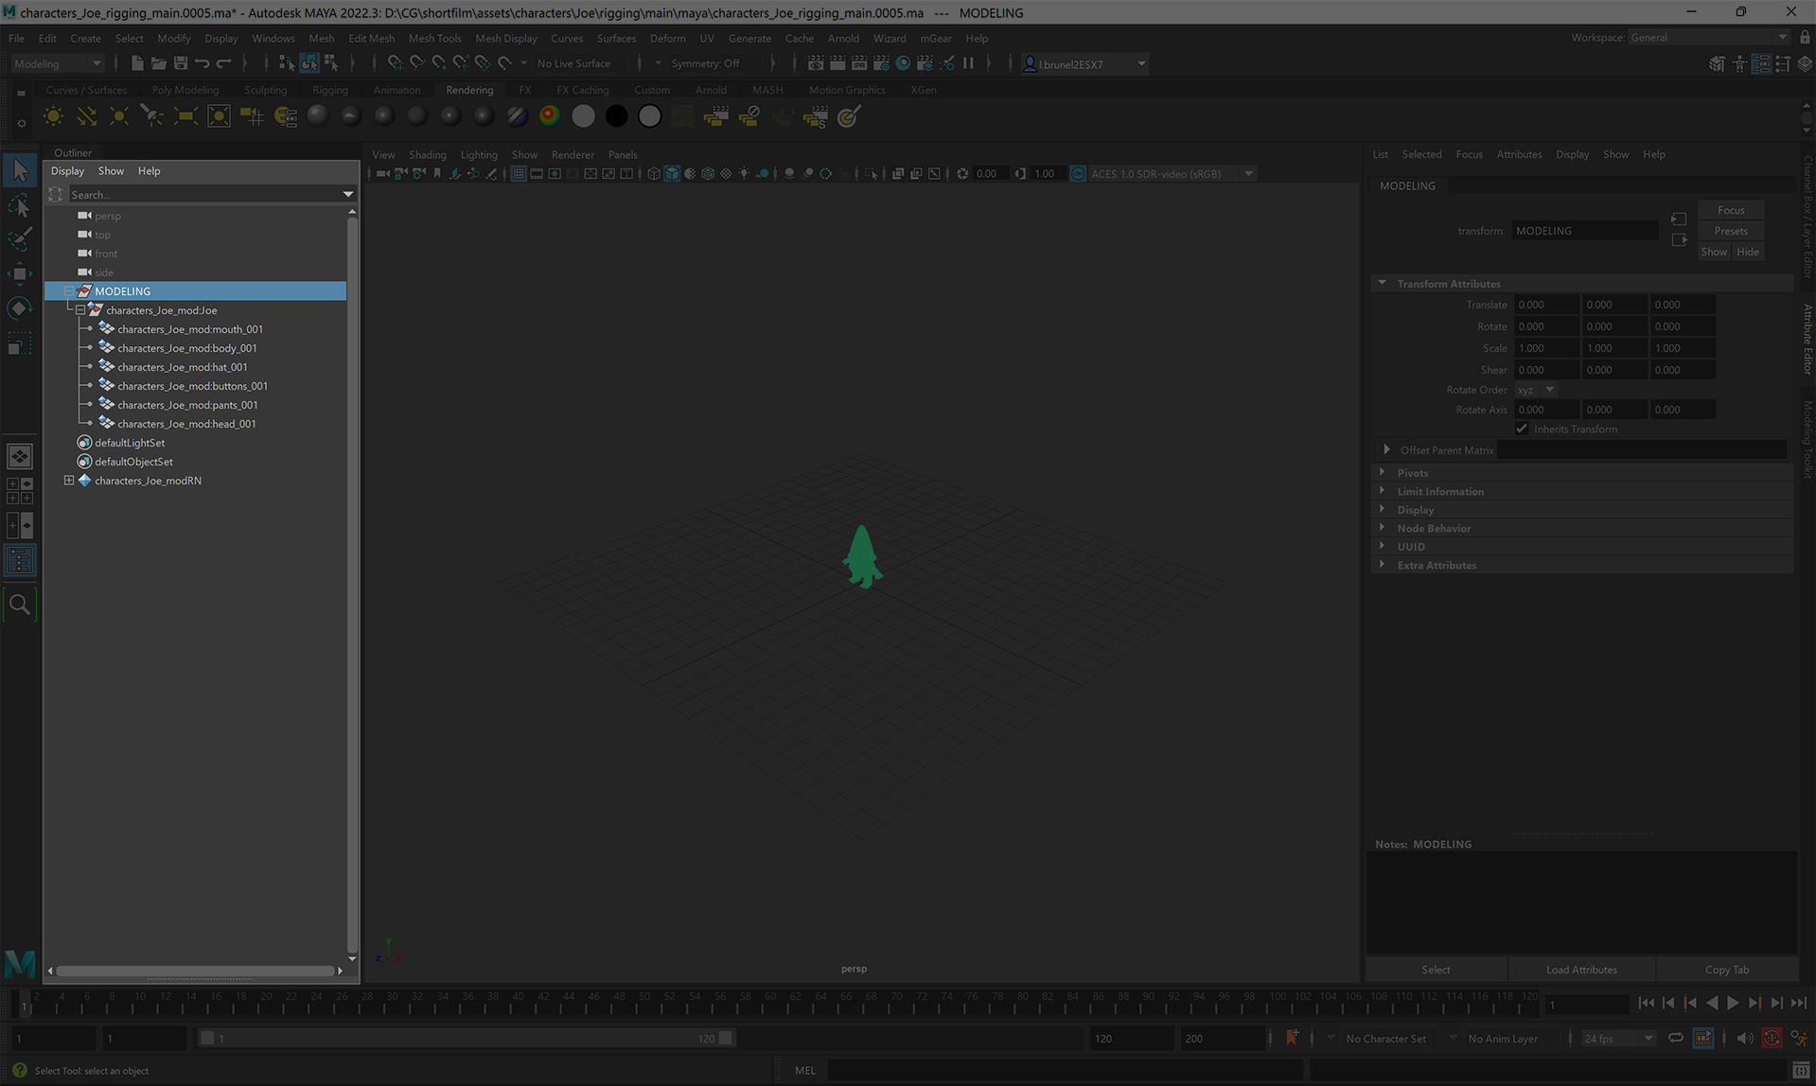Open the viewport Shading menu
The width and height of the screenshot is (1816, 1086).
coord(427,154)
